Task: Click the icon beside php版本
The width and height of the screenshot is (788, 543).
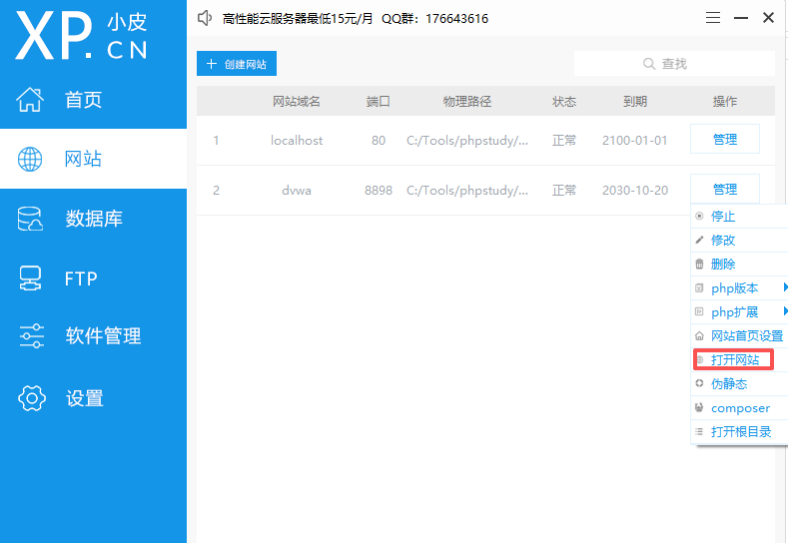Action: tap(699, 287)
